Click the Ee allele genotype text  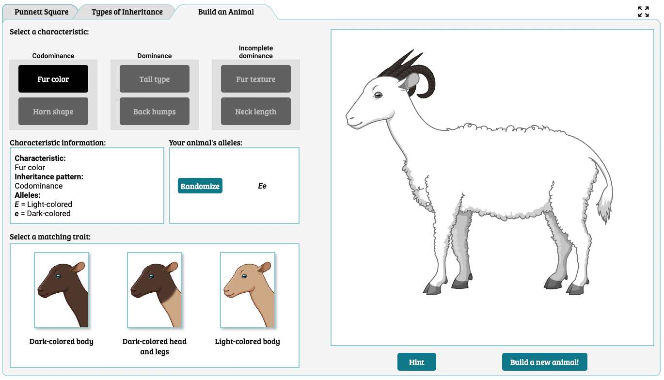point(262,186)
